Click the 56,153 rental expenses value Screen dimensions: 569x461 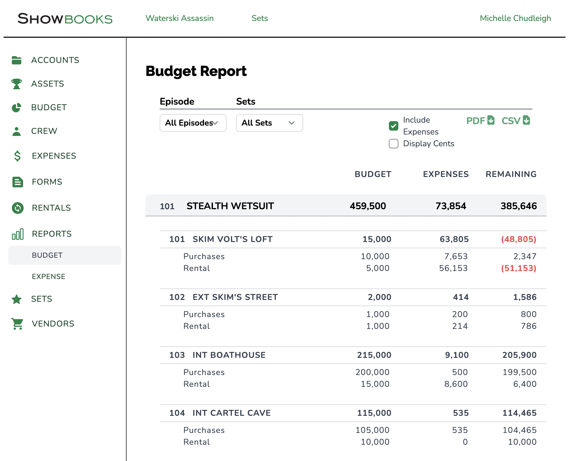453,268
